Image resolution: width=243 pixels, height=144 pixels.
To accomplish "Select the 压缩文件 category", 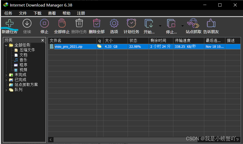I will [x=27, y=50].
